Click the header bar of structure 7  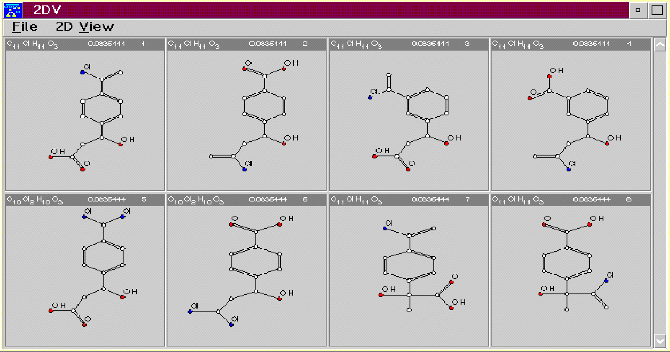(x=409, y=200)
